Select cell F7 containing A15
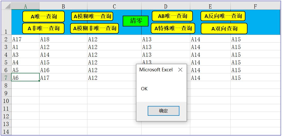This screenshot has width=282, height=136. click(255, 77)
